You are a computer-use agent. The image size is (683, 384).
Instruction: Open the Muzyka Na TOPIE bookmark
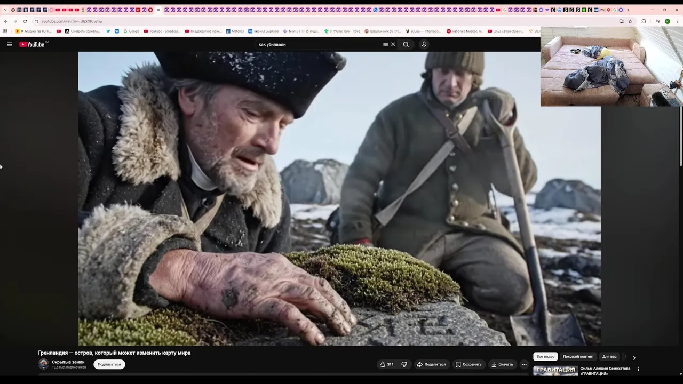click(34, 31)
